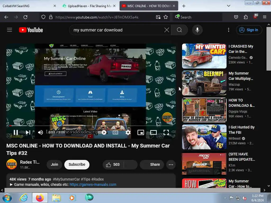Toggle closed captions in the player
Image resolution: width=271 pixels, height=203 pixels.
point(115,132)
